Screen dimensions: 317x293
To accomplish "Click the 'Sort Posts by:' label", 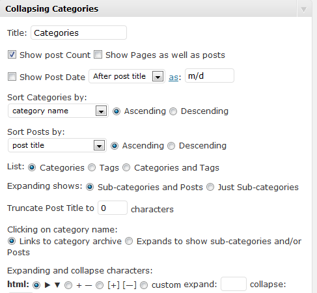I will coord(36,132).
